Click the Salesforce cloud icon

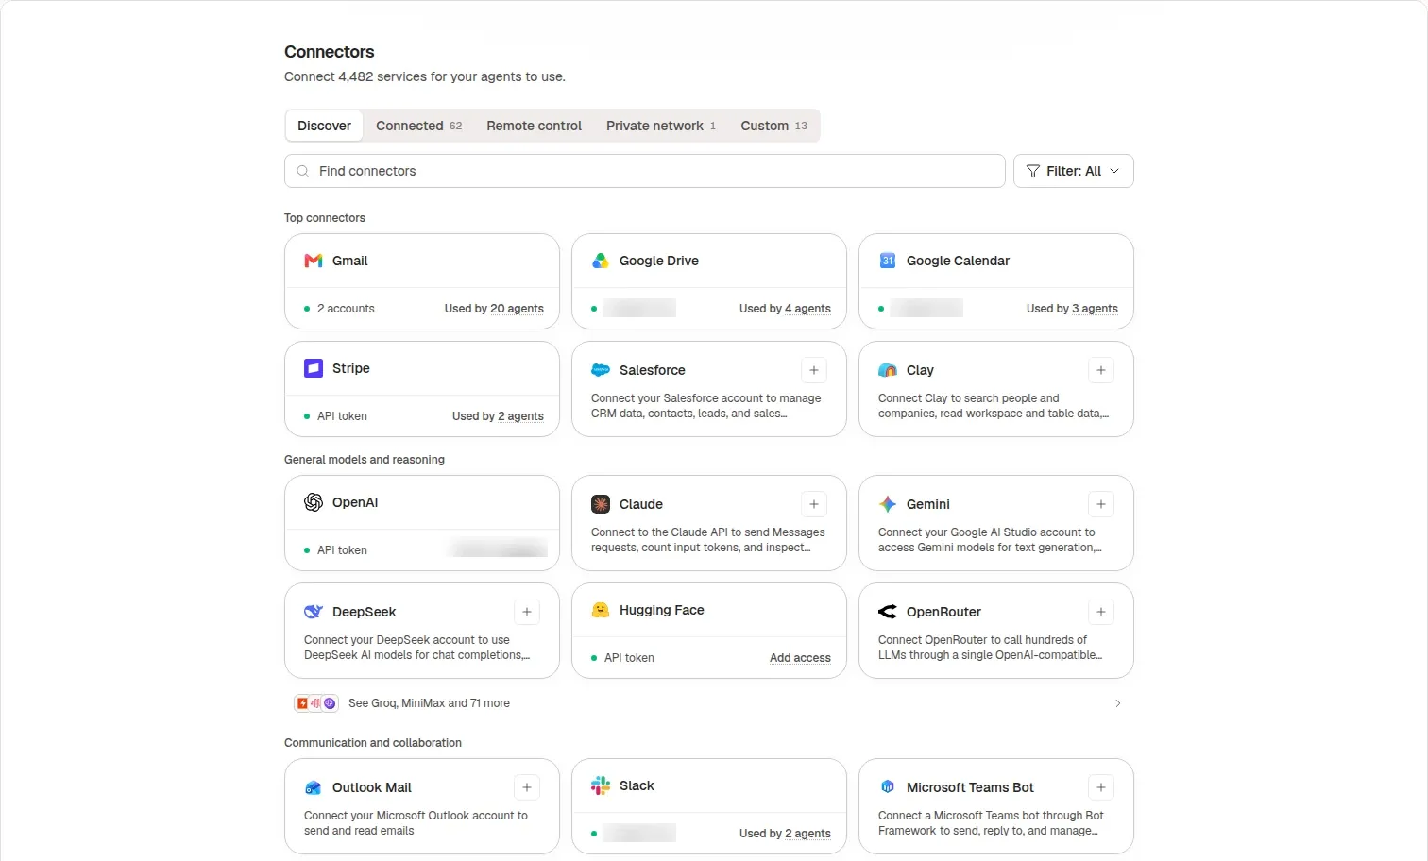601,370
